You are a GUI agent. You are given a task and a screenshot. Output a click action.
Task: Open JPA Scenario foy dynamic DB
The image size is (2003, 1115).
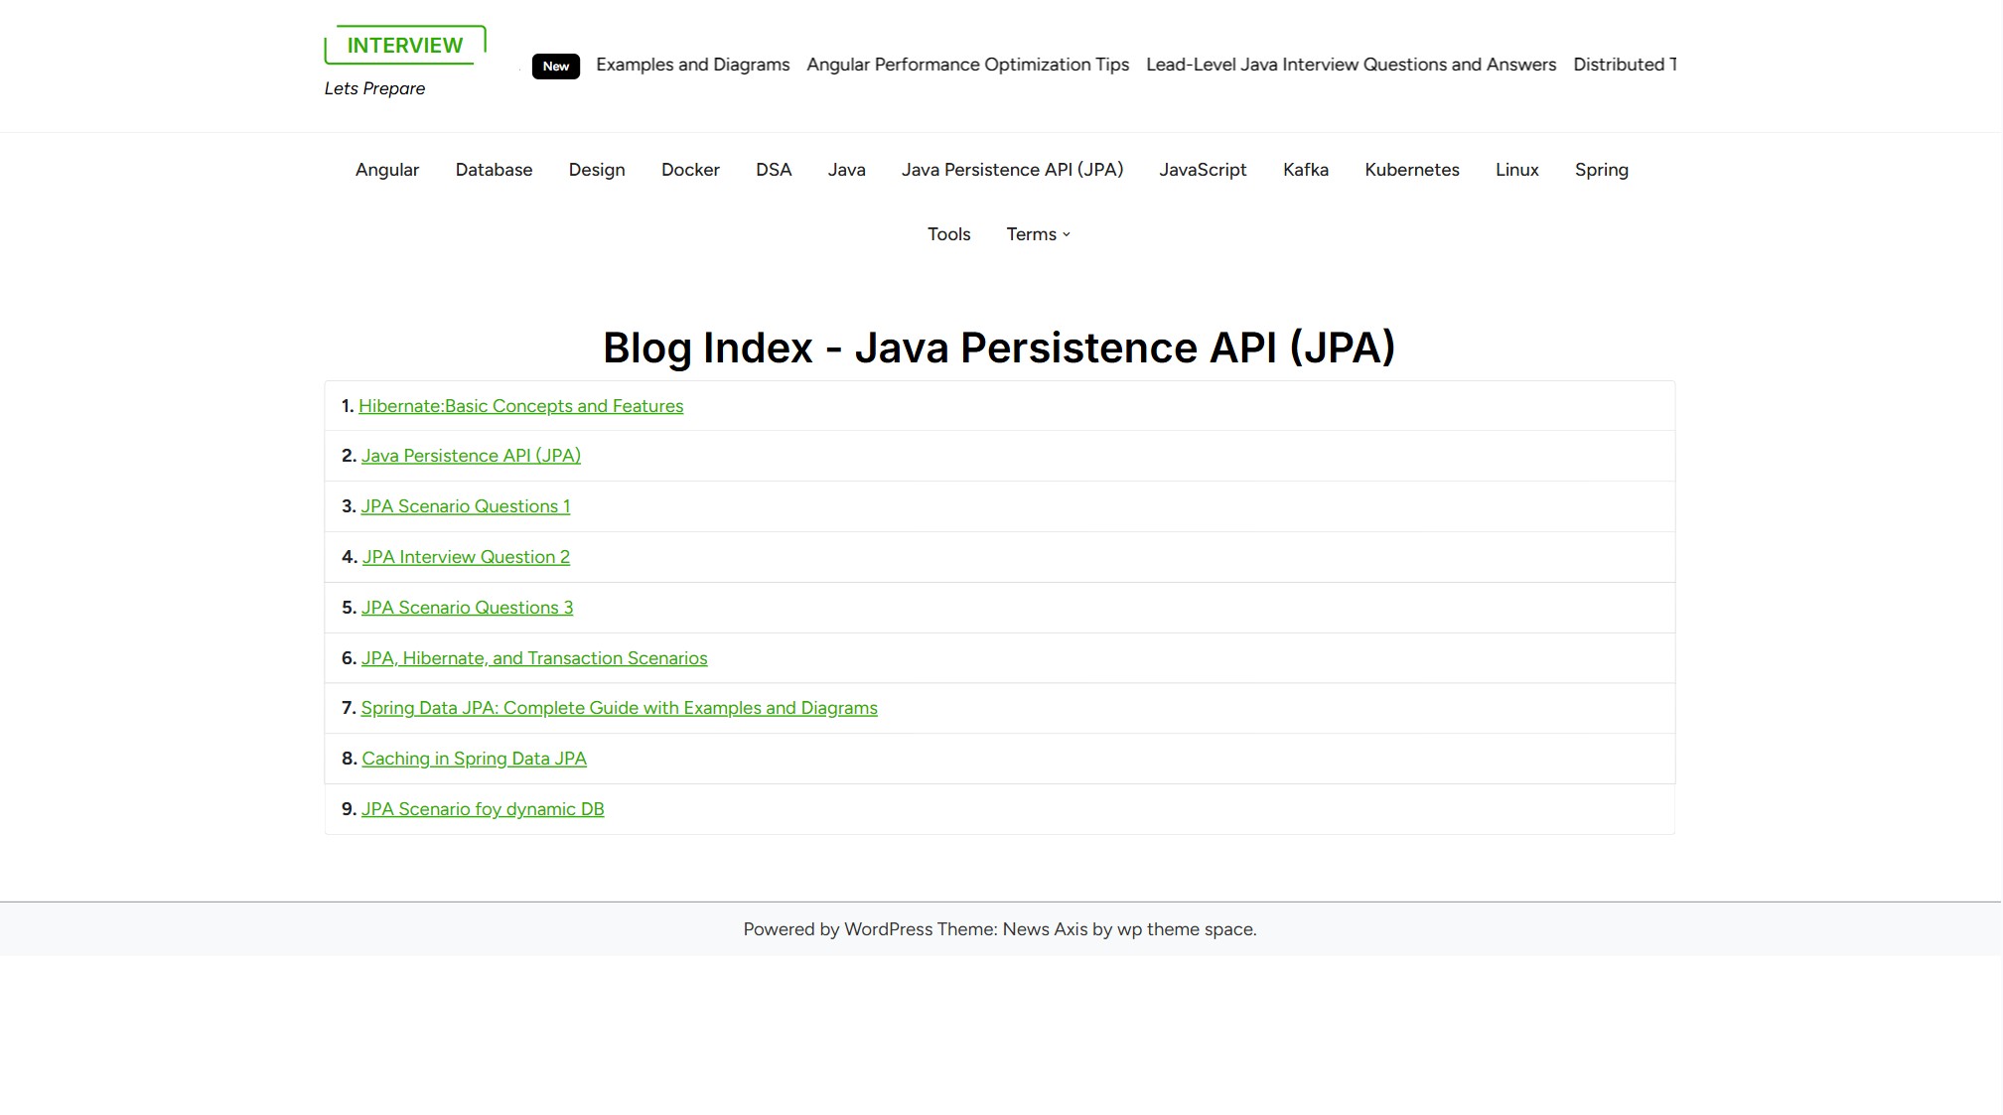483,809
